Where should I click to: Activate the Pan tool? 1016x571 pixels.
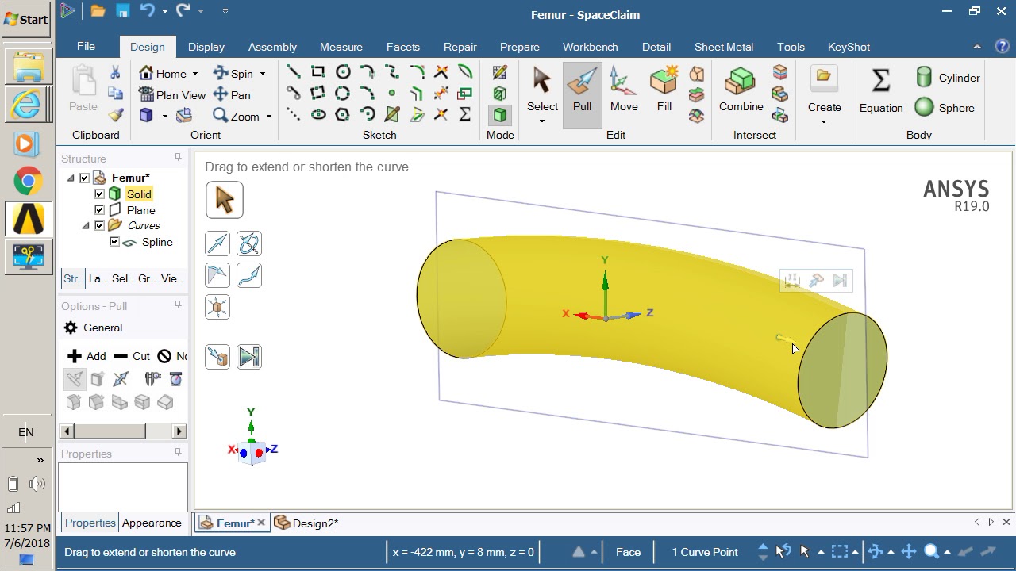232,95
